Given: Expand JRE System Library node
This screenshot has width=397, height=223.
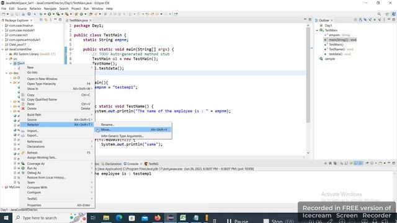Looking at the screenshot, I should (7, 54).
